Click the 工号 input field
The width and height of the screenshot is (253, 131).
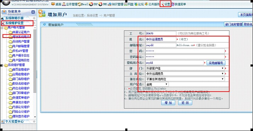pos(161,34)
